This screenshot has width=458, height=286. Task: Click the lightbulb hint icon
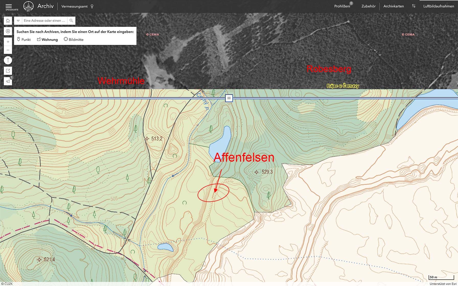pos(92,6)
